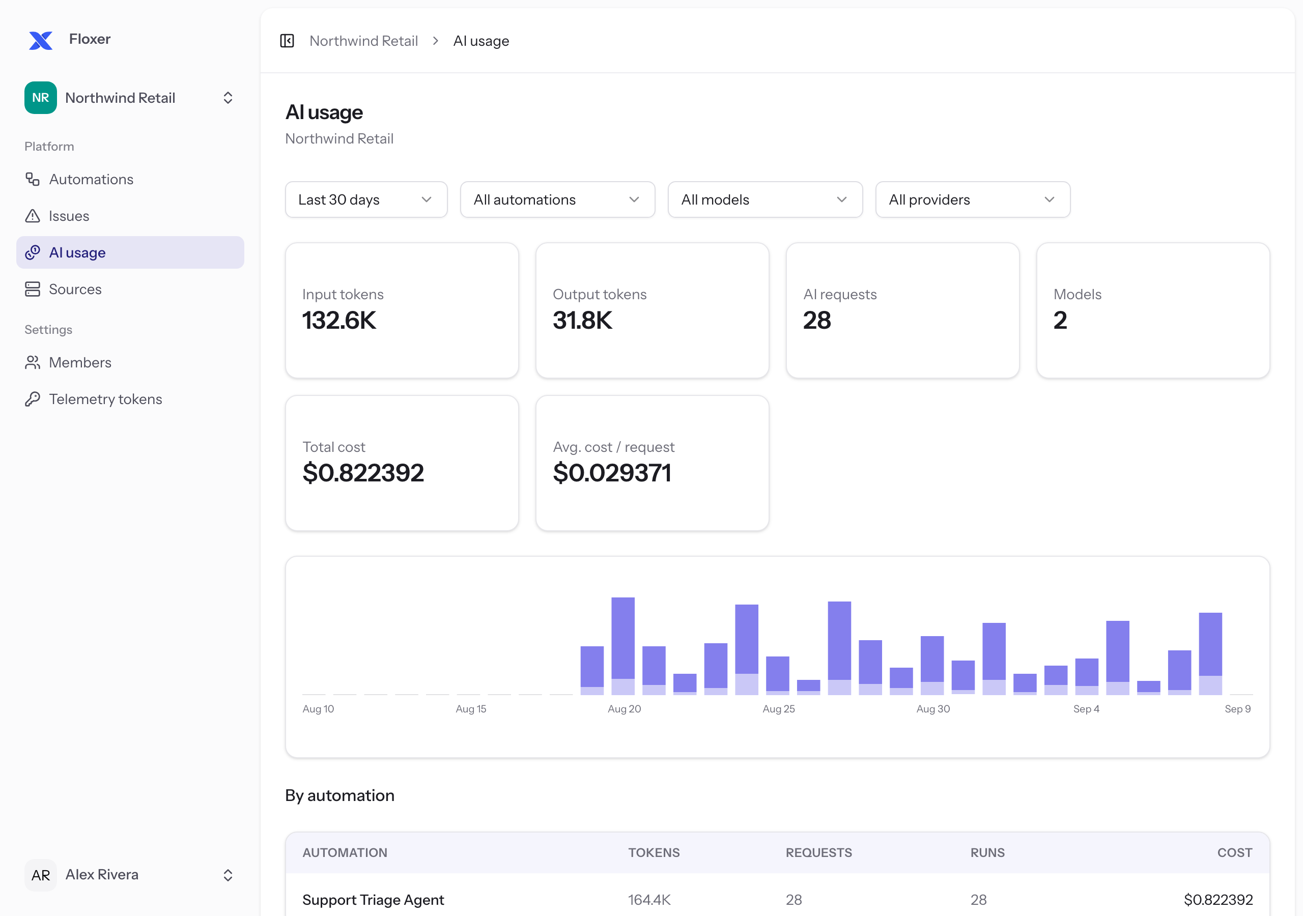Click the Sep 9 axis label
This screenshot has height=916, width=1303.
pos(1237,709)
